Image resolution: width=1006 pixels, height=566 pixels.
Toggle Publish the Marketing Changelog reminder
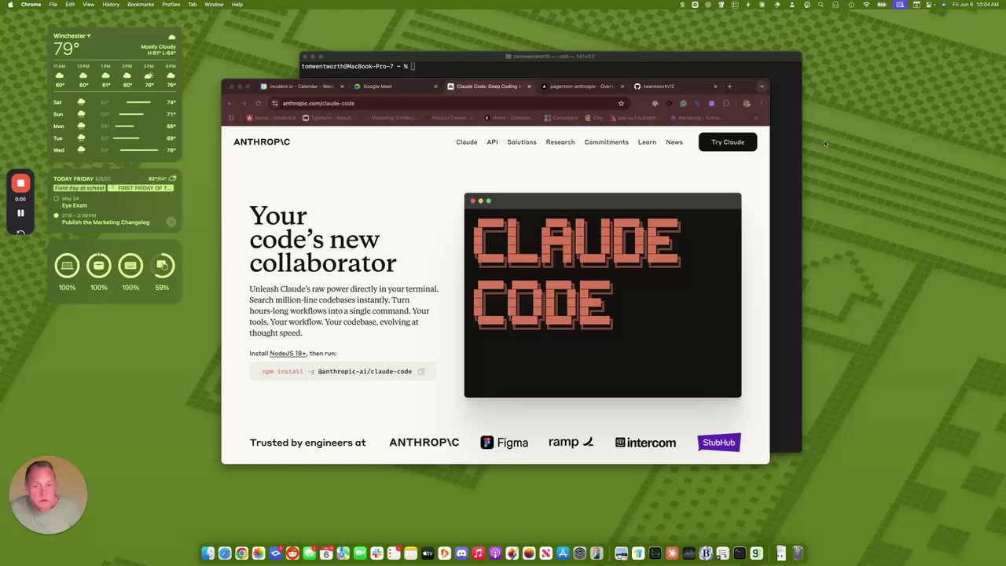(56, 215)
